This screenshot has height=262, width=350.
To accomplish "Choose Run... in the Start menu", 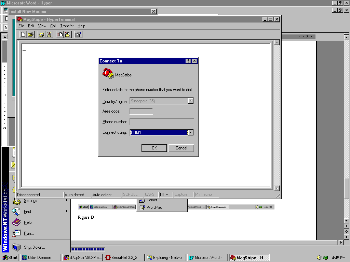I will (29, 233).
